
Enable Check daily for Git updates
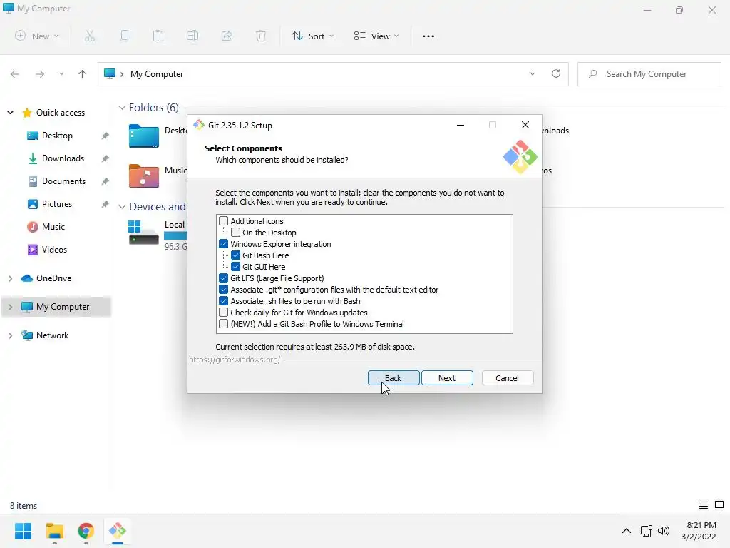pos(223,313)
